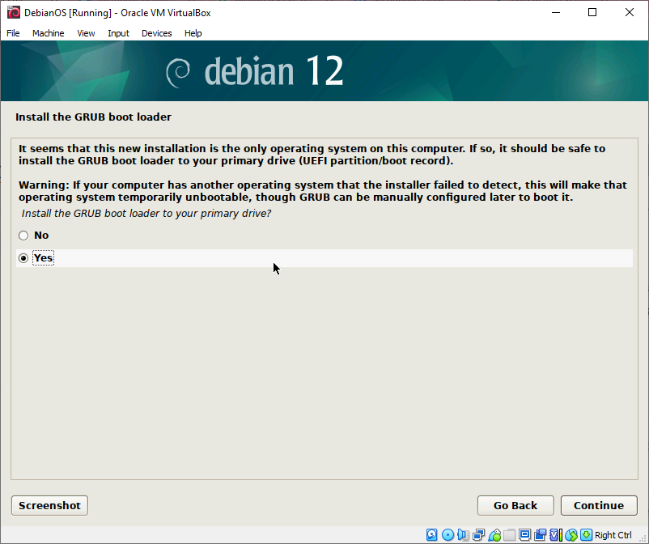Open the Machine menu
This screenshot has height=544, width=649.
pos(48,33)
